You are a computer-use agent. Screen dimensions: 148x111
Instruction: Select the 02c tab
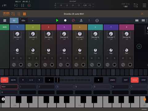point(23,20)
